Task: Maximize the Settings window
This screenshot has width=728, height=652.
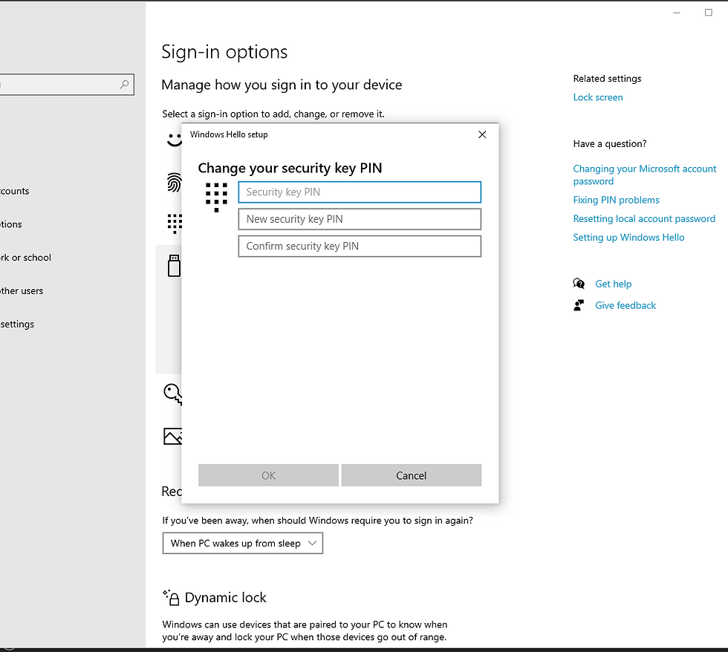Action: (709, 13)
